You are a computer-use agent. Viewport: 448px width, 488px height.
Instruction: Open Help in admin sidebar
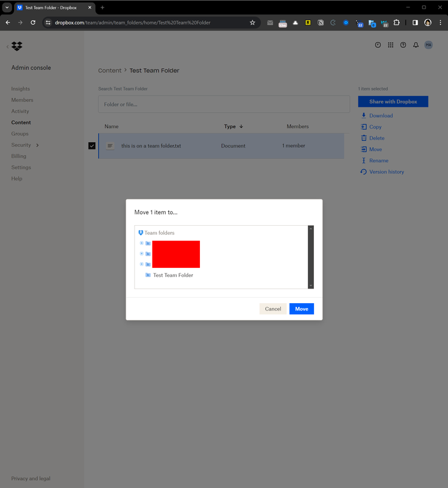pos(17,178)
